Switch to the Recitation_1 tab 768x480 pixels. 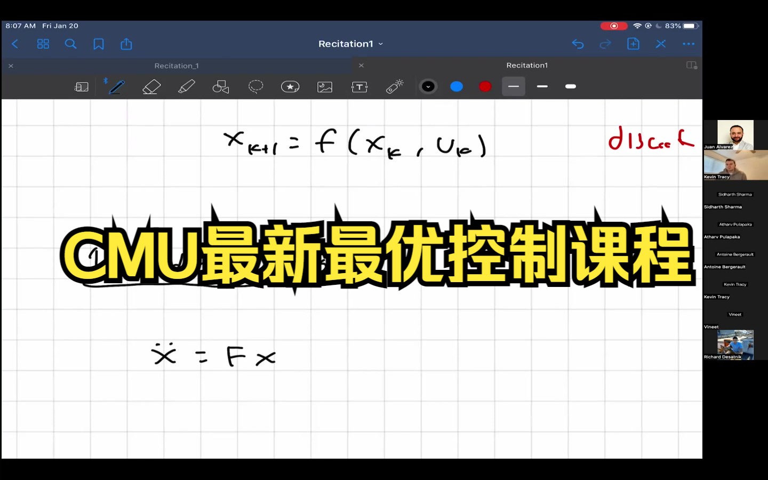[177, 66]
